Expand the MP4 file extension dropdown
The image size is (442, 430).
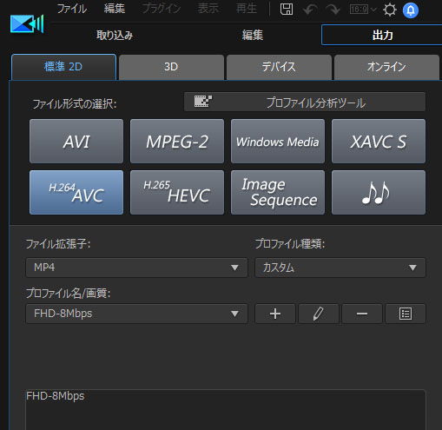pos(136,268)
